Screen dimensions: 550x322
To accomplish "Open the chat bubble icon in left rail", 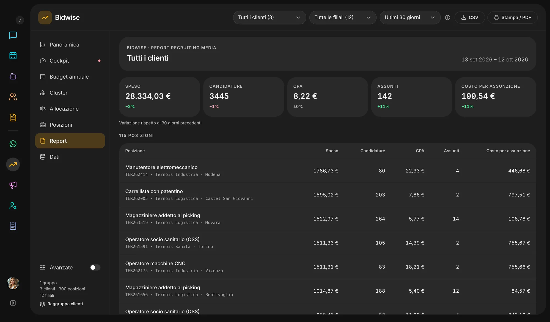I will pyautogui.click(x=13, y=35).
